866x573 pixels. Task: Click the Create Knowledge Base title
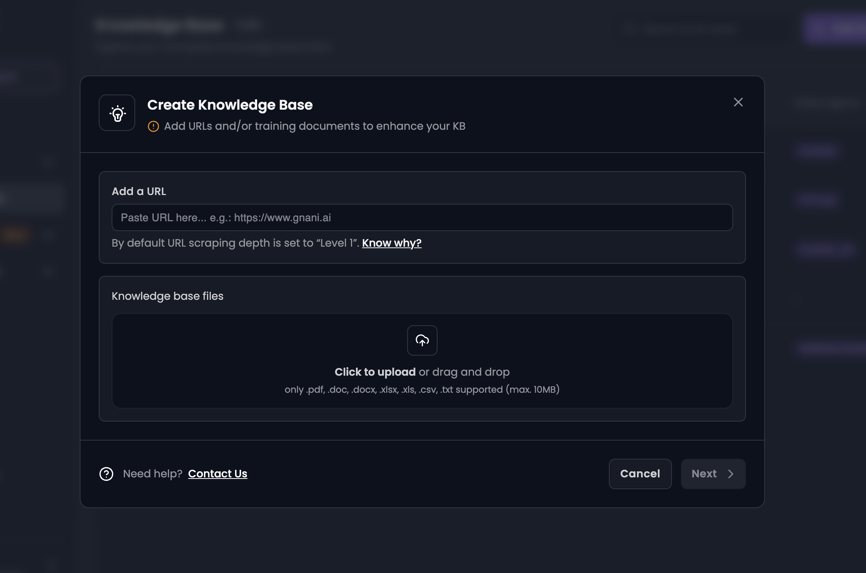[230, 105]
